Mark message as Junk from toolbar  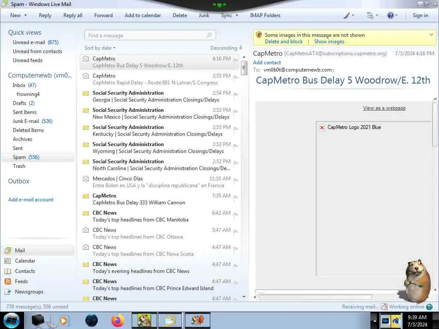pos(204,15)
